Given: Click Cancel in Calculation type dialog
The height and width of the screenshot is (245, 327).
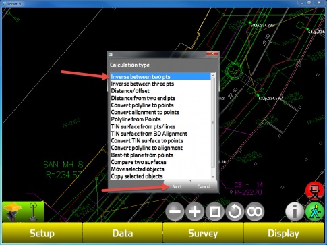Looking at the screenshot, I should click(204, 186).
